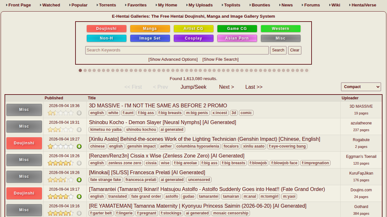Click green torrent arrow in Tamarantei row
387x217 pixels.
(x=79, y=196)
